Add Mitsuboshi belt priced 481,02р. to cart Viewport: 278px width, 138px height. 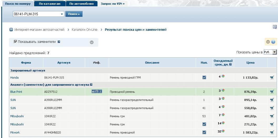click(x=272, y=116)
